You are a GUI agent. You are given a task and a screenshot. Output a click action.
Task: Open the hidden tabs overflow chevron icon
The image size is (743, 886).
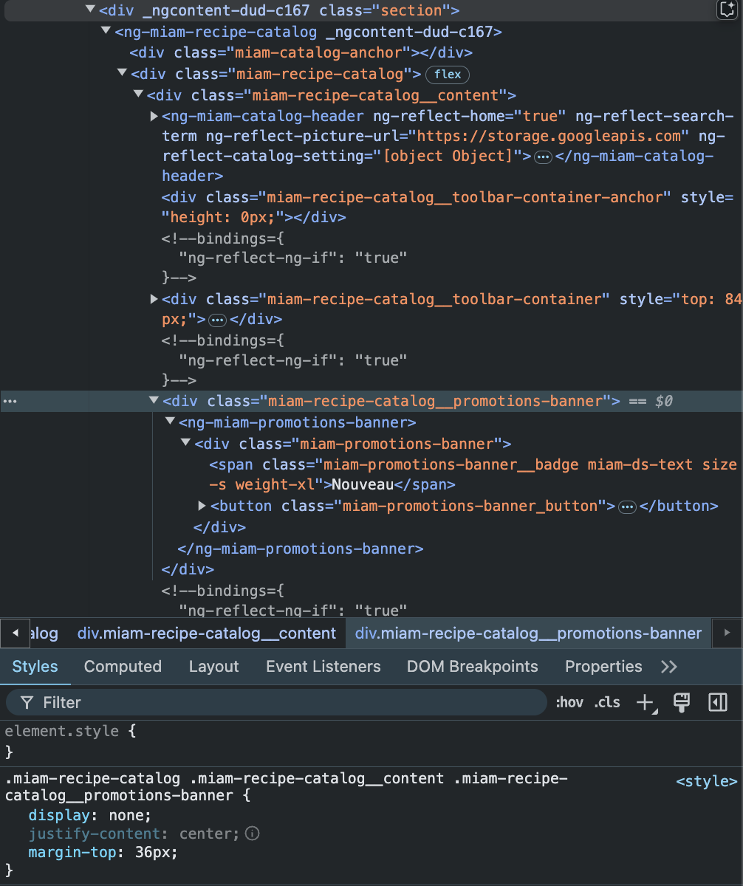point(669,666)
